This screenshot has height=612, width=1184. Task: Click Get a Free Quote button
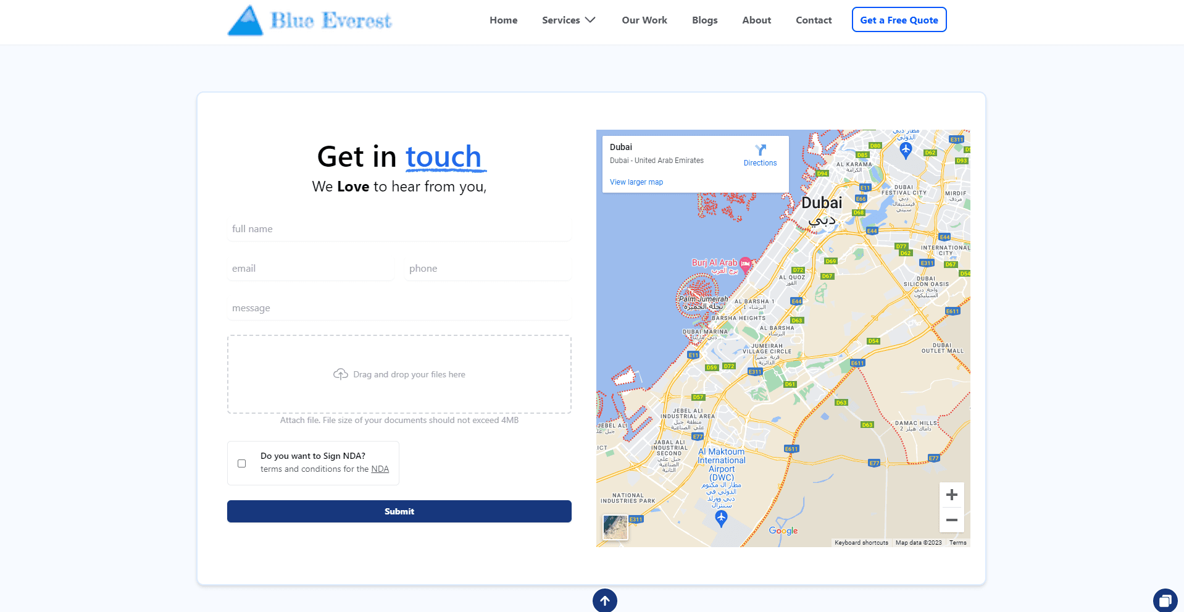899,20
